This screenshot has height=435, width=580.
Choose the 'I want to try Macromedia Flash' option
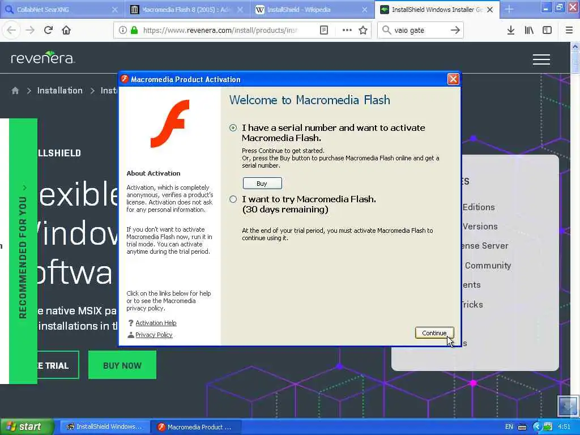click(x=233, y=199)
